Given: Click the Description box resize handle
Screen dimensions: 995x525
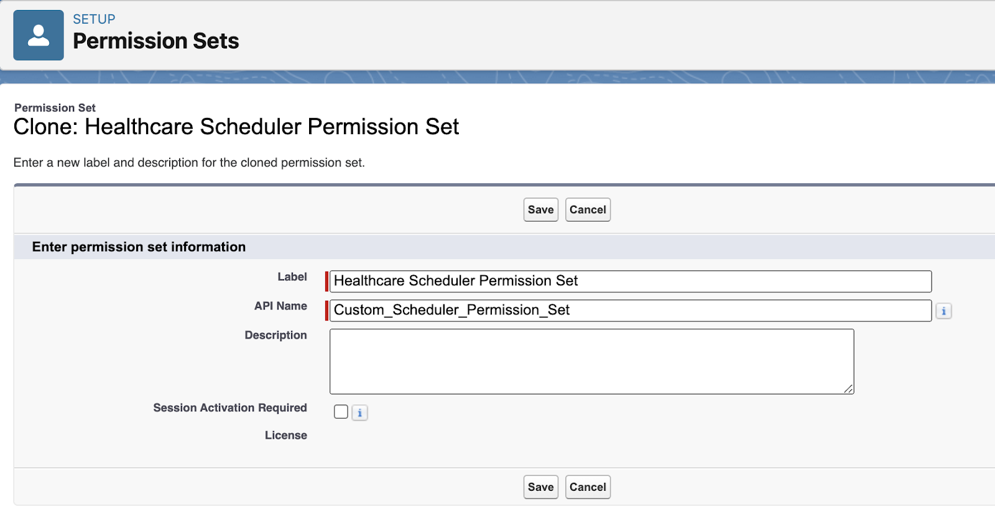Looking at the screenshot, I should pos(848,388).
